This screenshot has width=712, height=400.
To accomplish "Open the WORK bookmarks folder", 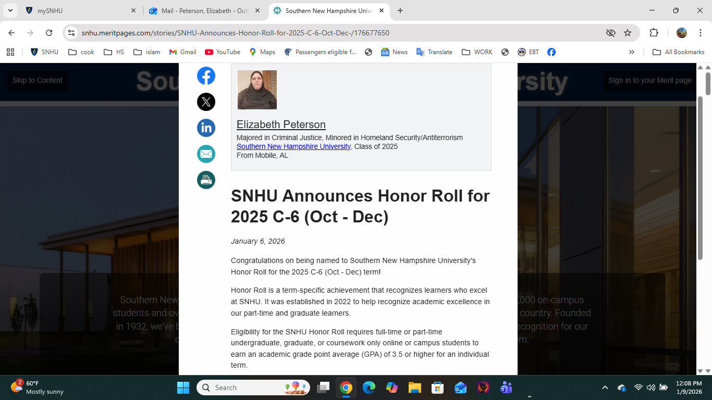I will 477,52.
